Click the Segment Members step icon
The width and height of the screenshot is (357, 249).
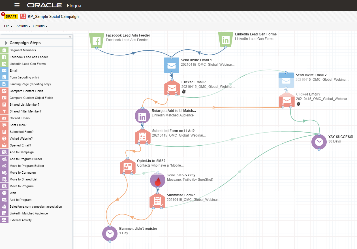[4, 50]
